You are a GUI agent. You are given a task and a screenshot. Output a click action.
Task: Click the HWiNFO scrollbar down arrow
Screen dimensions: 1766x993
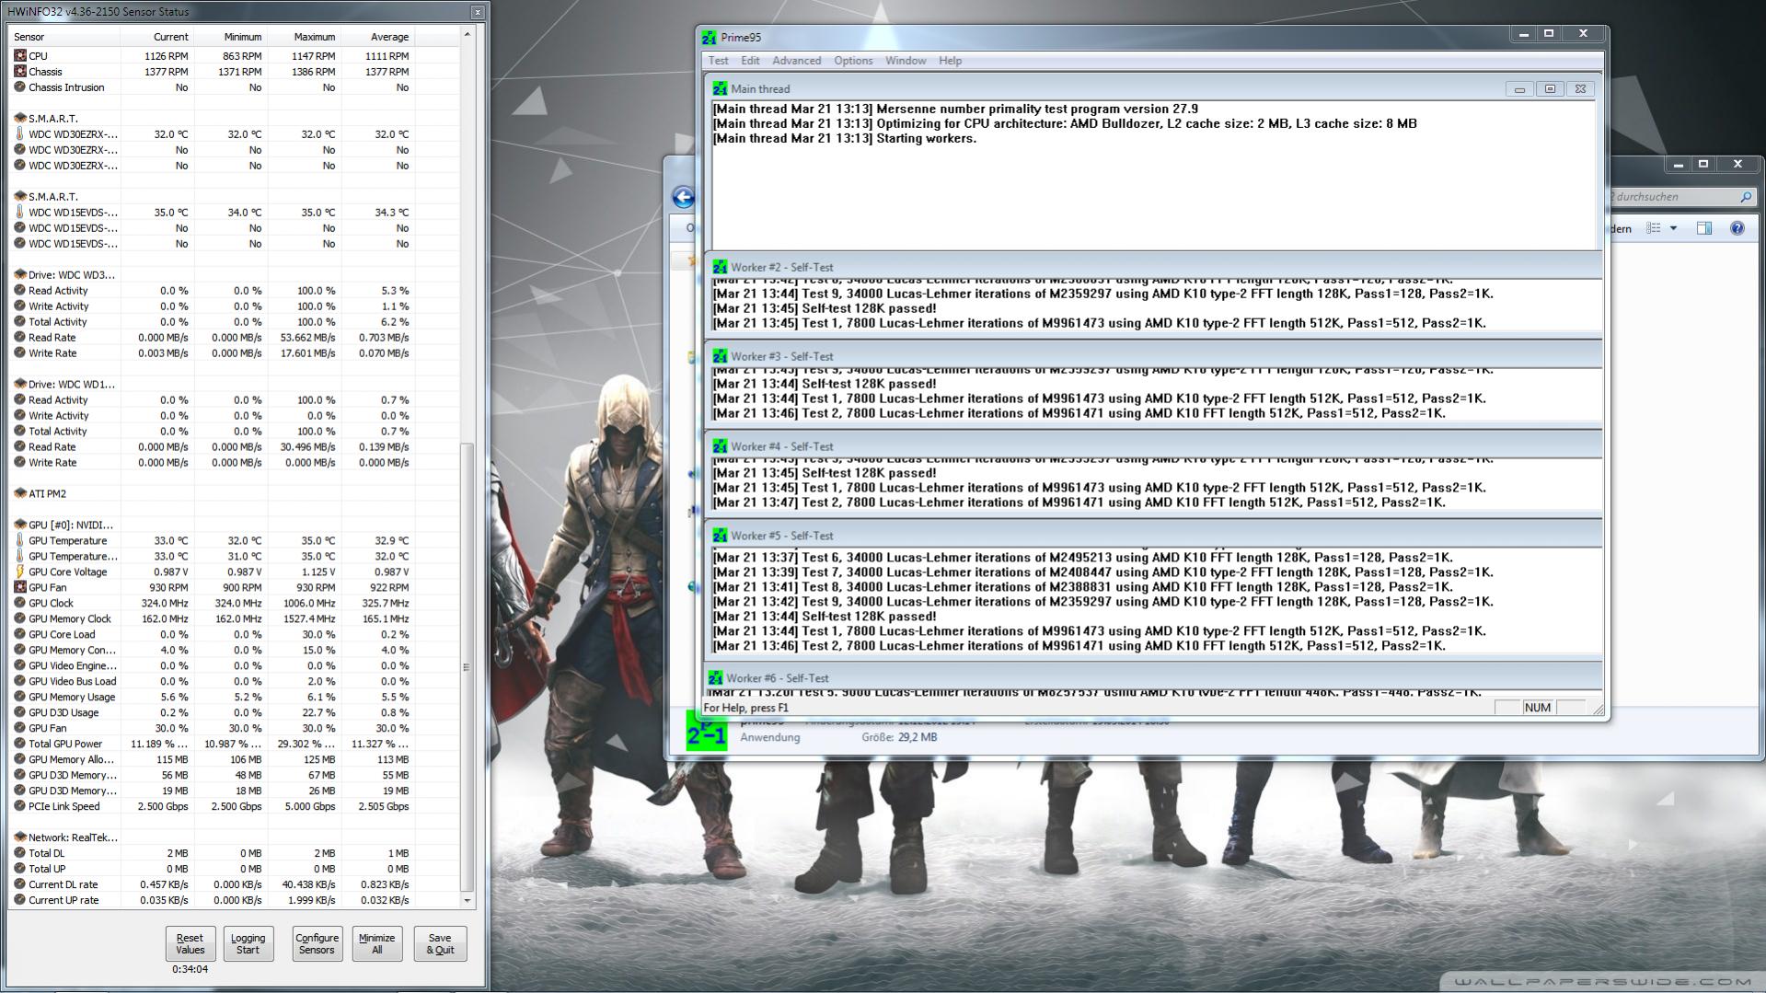(x=467, y=901)
